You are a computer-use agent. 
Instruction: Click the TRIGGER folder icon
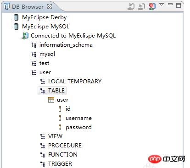[x=43, y=164]
